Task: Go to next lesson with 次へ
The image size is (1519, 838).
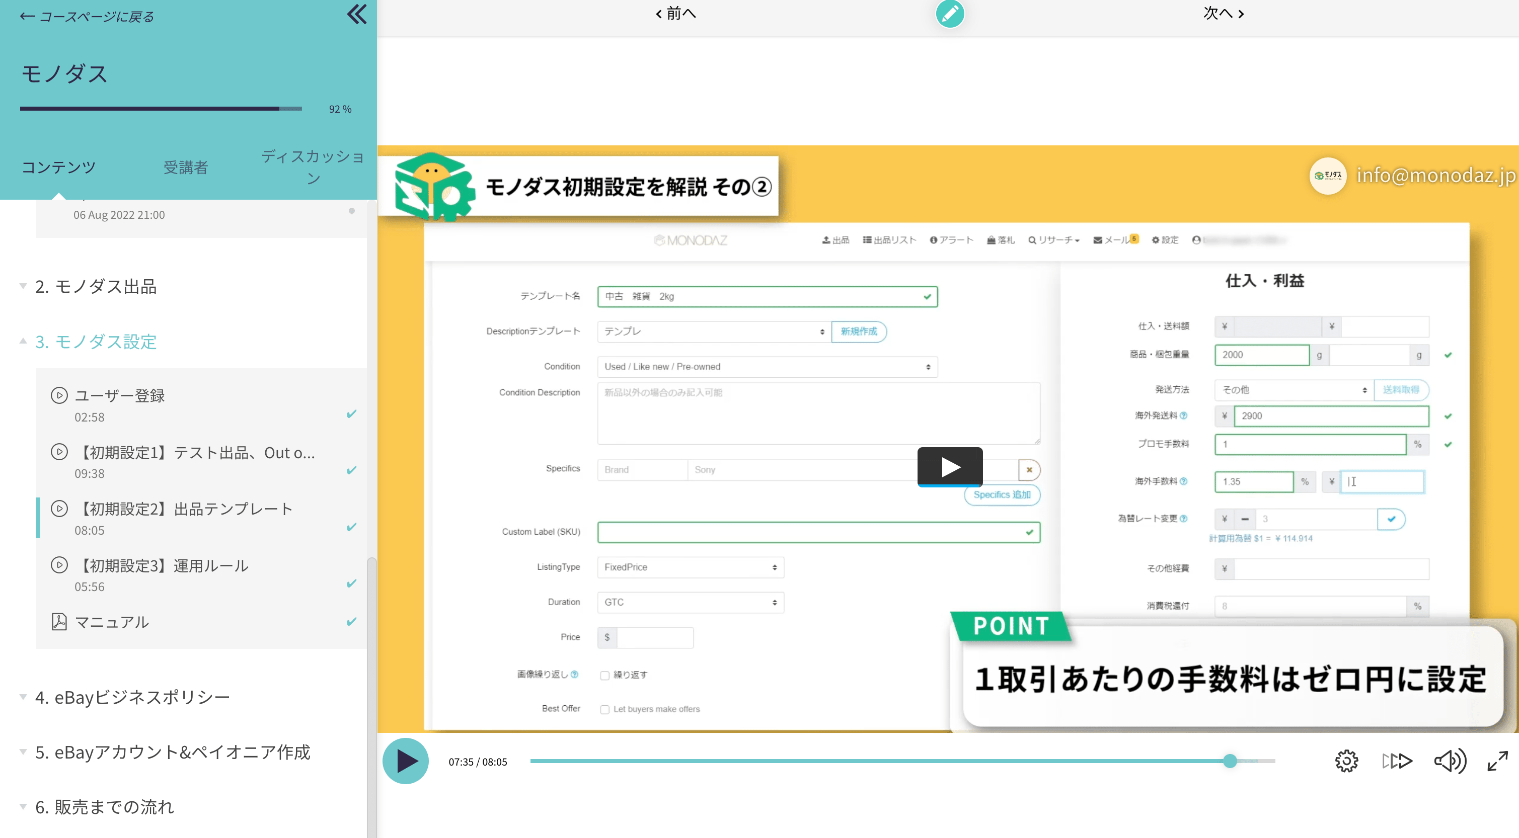Action: 1224,13
